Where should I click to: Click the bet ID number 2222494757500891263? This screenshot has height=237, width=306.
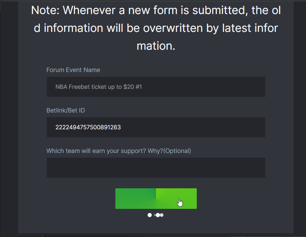(88, 128)
